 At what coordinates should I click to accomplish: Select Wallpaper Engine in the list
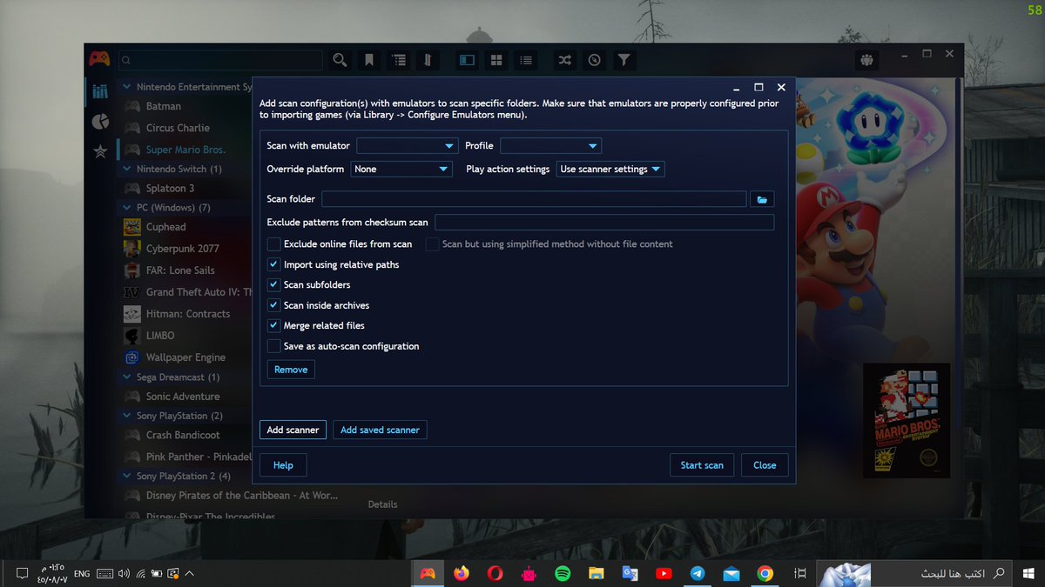pyautogui.click(x=187, y=357)
